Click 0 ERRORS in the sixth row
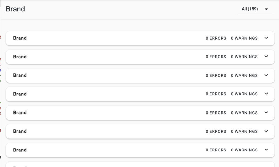This screenshot has width=279, height=167. click(x=216, y=131)
